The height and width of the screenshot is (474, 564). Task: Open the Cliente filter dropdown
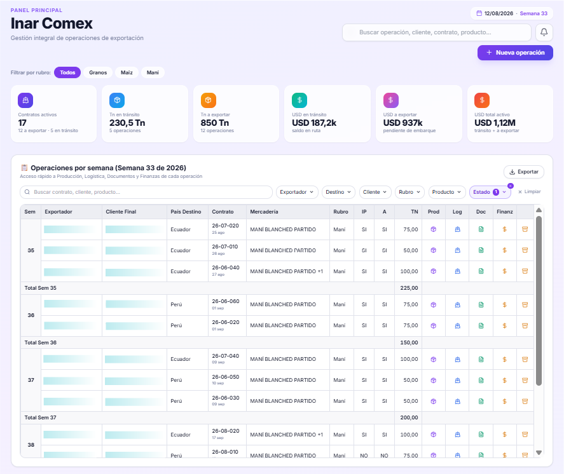pyautogui.click(x=375, y=192)
